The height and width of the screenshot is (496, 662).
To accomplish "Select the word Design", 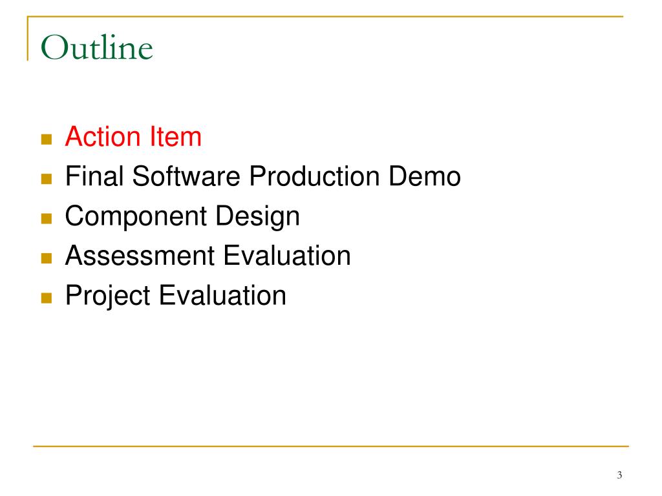I will click(257, 217).
